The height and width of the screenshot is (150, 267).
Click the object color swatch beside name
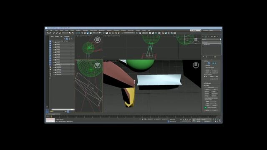(x=221, y=39)
